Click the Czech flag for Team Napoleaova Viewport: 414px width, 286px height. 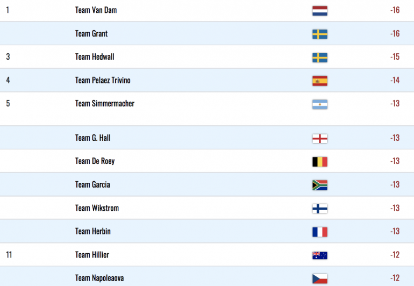(320, 278)
